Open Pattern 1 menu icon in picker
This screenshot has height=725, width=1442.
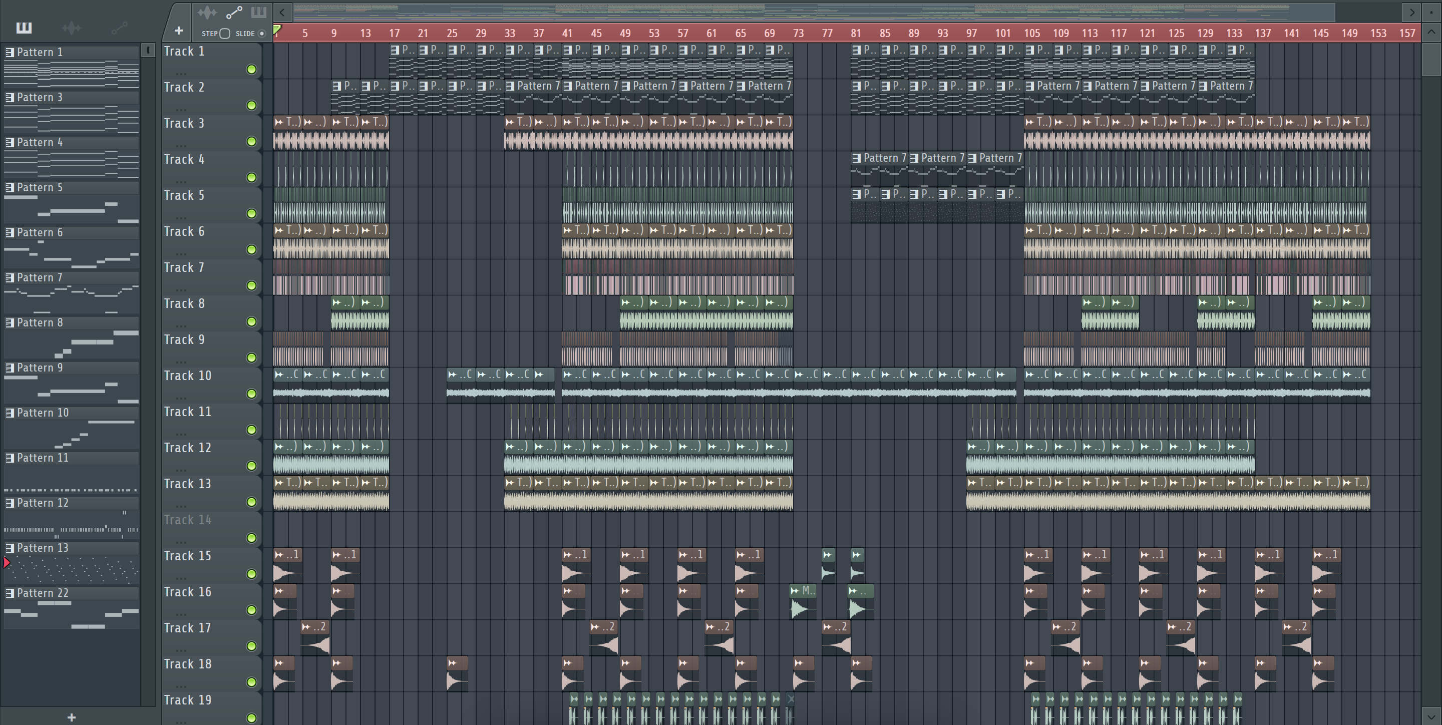[10, 52]
